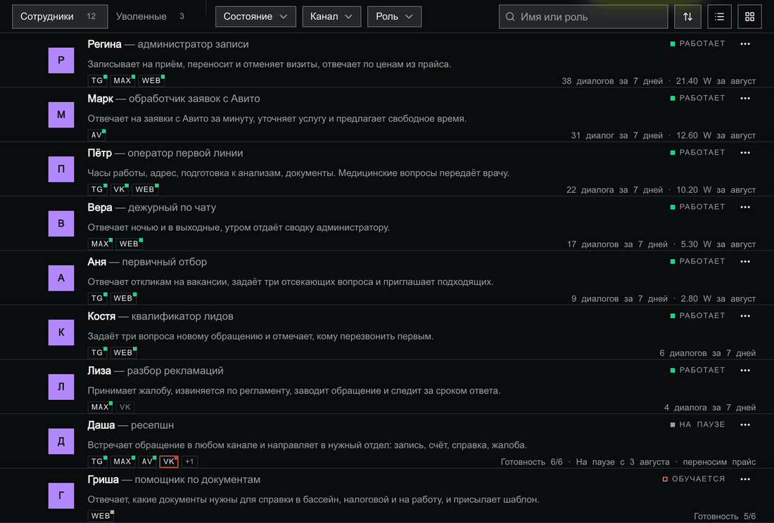Click the sort order arrows icon

click(687, 17)
